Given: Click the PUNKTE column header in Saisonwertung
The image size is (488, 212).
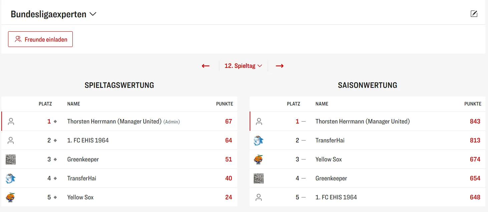Looking at the screenshot, I should point(473,104).
